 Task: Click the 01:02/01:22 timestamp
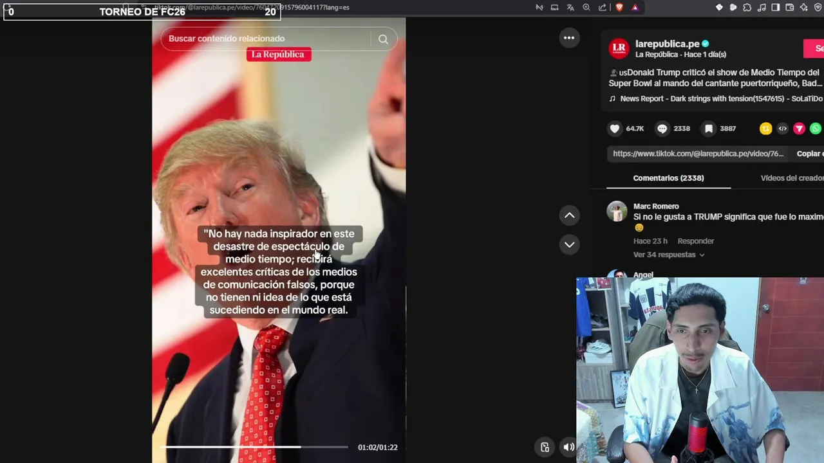tap(378, 448)
